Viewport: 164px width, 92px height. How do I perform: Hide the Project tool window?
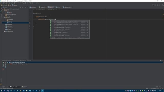tap(27, 7)
